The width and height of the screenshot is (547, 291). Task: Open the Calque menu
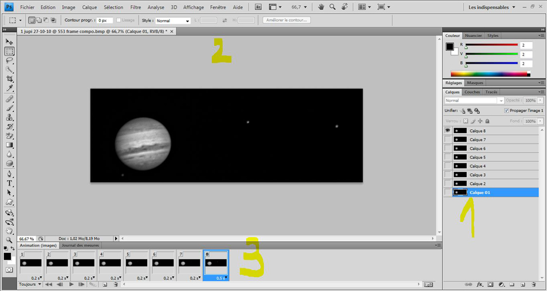tap(89, 7)
